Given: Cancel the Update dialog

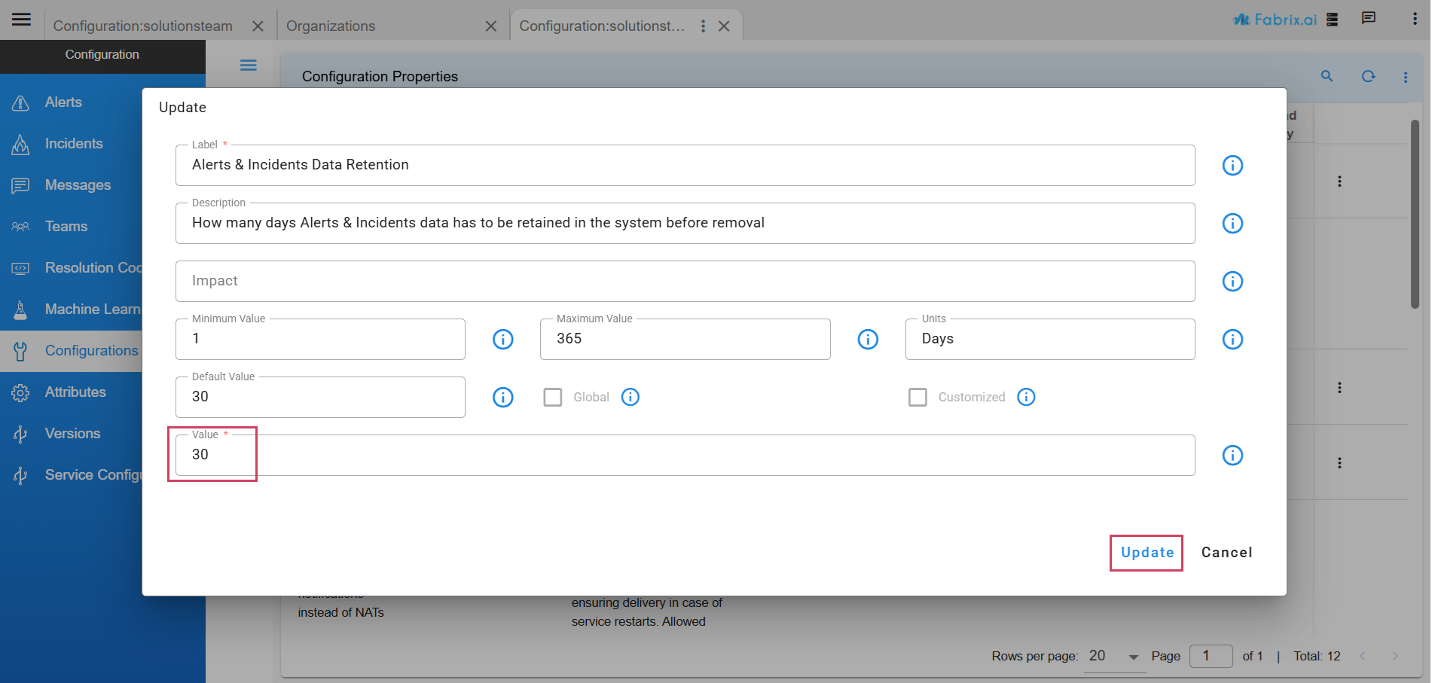Looking at the screenshot, I should tap(1226, 553).
